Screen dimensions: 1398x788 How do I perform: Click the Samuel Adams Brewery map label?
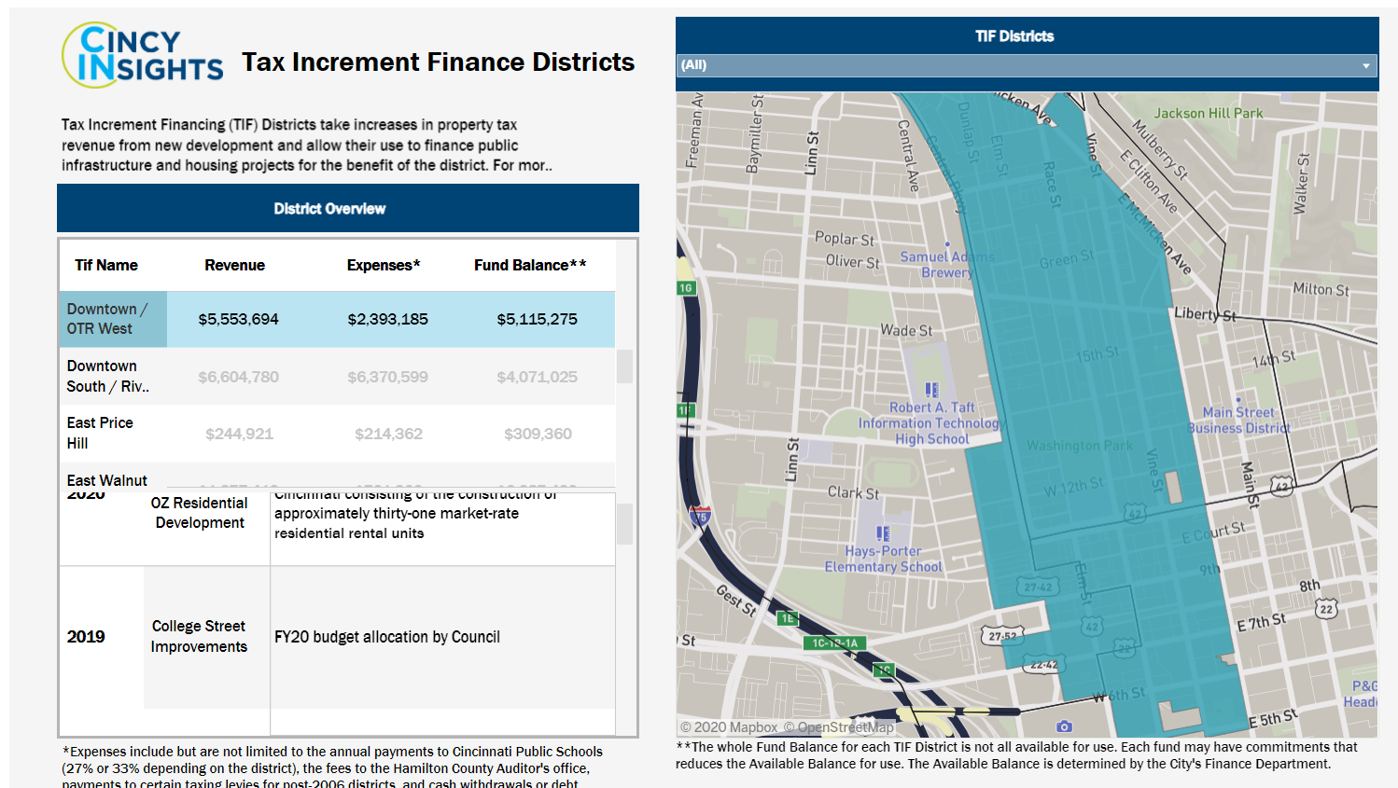tap(946, 265)
